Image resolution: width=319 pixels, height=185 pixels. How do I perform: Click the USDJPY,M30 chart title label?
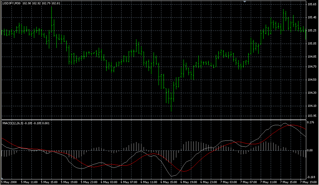tap(12, 3)
